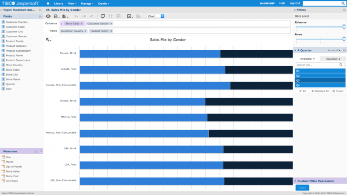Screen dimensions: 347x195
Task: Open A.Quarter filter options icon
Action: point(345,51)
